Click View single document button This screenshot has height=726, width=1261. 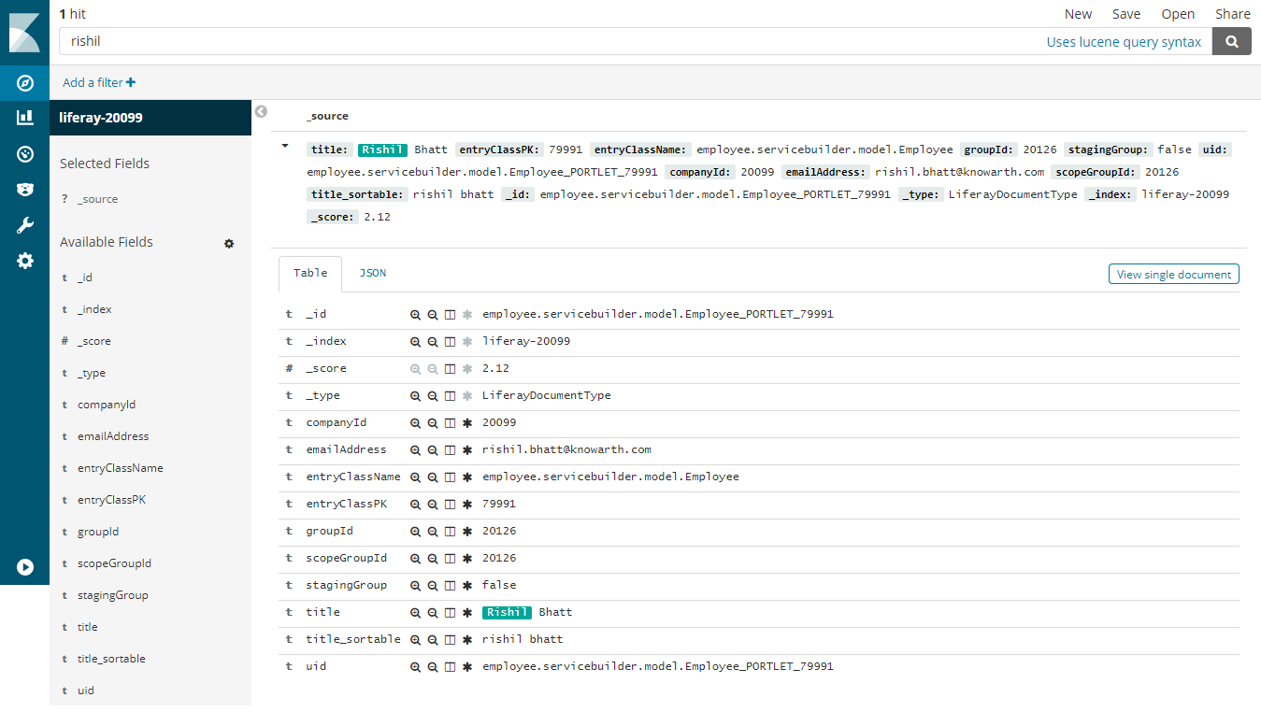pyautogui.click(x=1174, y=275)
